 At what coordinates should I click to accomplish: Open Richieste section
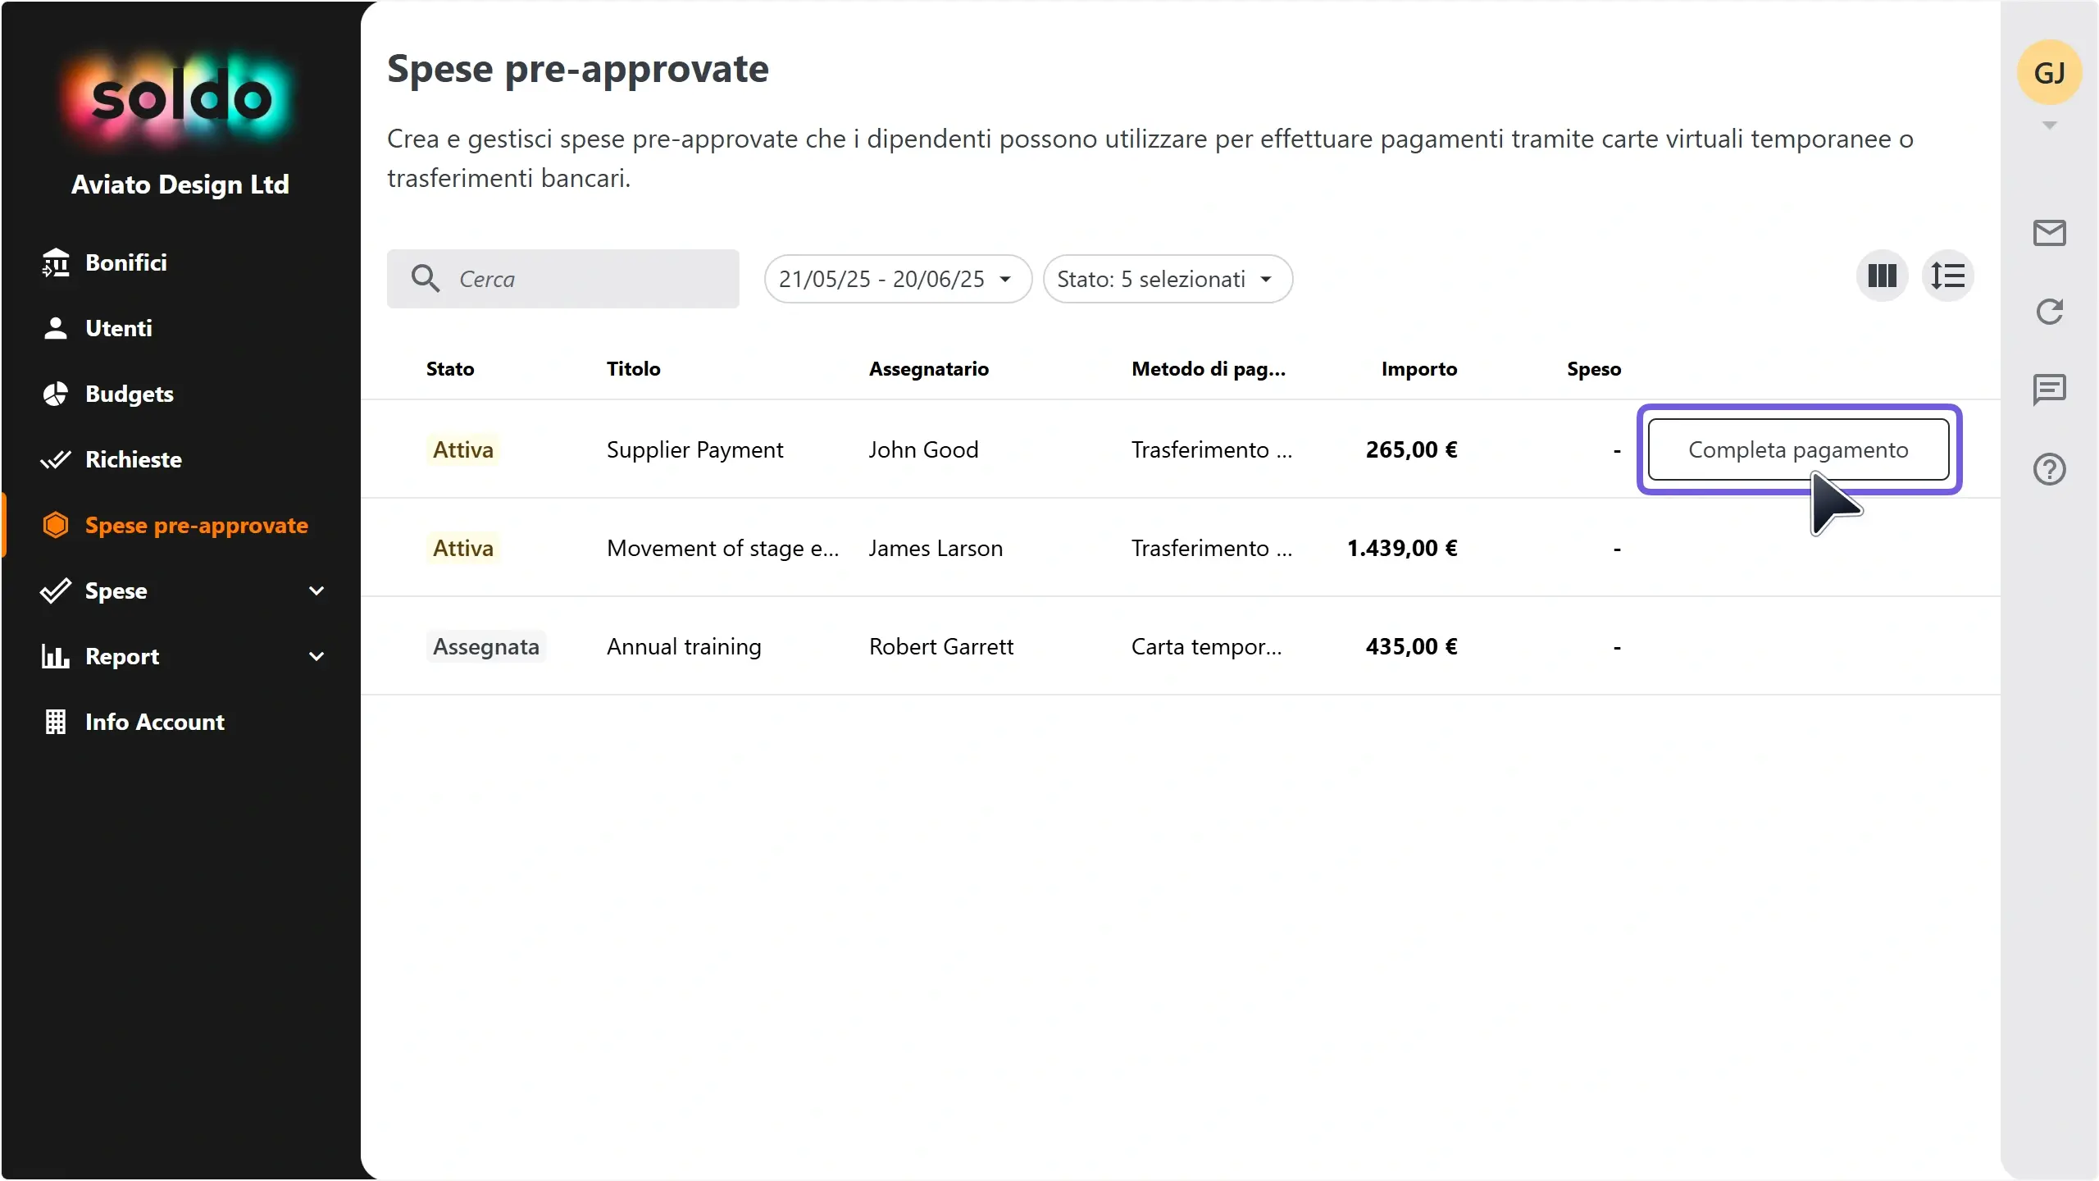tap(134, 459)
